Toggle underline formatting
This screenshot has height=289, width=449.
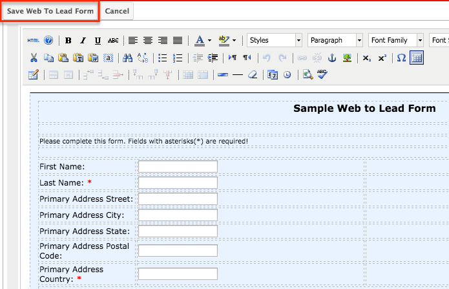point(98,41)
